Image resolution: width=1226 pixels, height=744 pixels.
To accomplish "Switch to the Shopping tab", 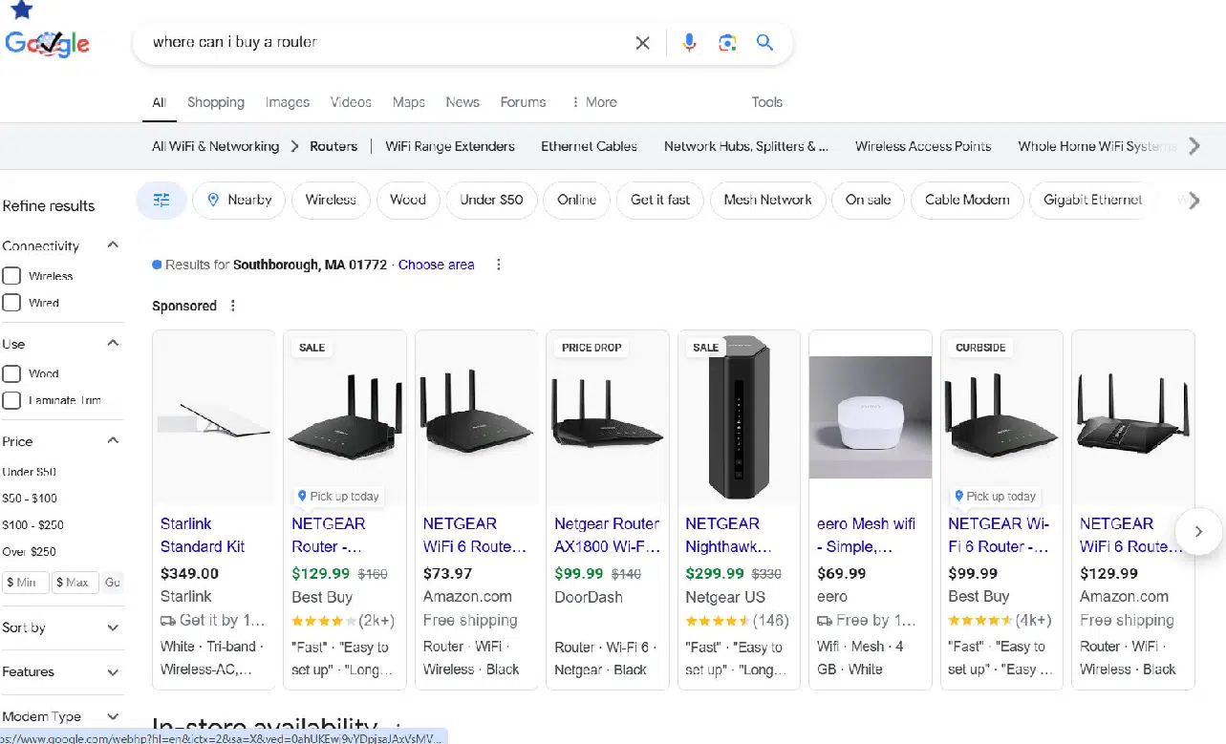I will pyautogui.click(x=216, y=102).
